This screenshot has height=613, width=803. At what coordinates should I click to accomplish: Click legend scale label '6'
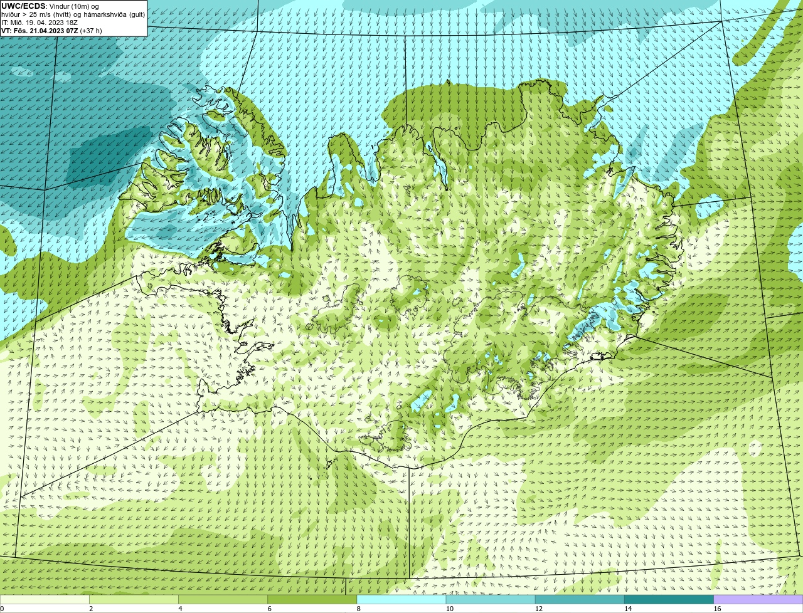point(270,609)
